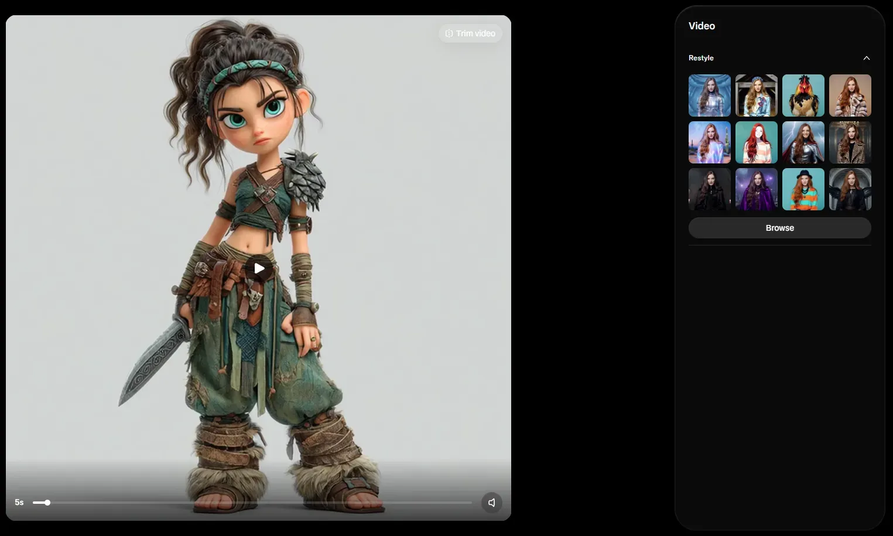Pick the fur coat restyle thumbnail
This screenshot has height=536, width=893.
pos(850,95)
